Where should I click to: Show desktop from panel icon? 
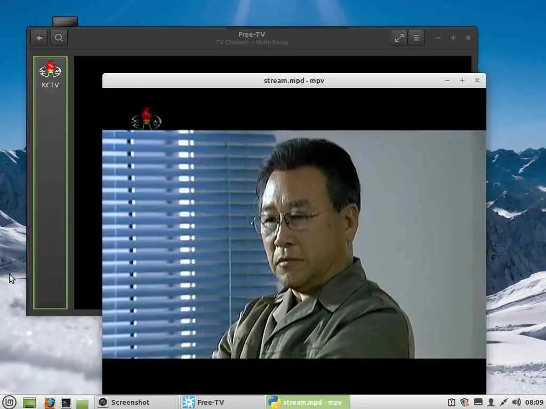(30, 403)
